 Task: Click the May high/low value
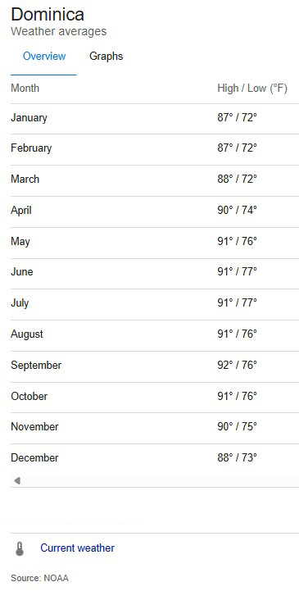coord(238,241)
